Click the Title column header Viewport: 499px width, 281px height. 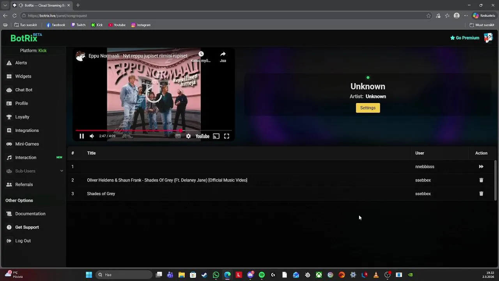point(91,153)
